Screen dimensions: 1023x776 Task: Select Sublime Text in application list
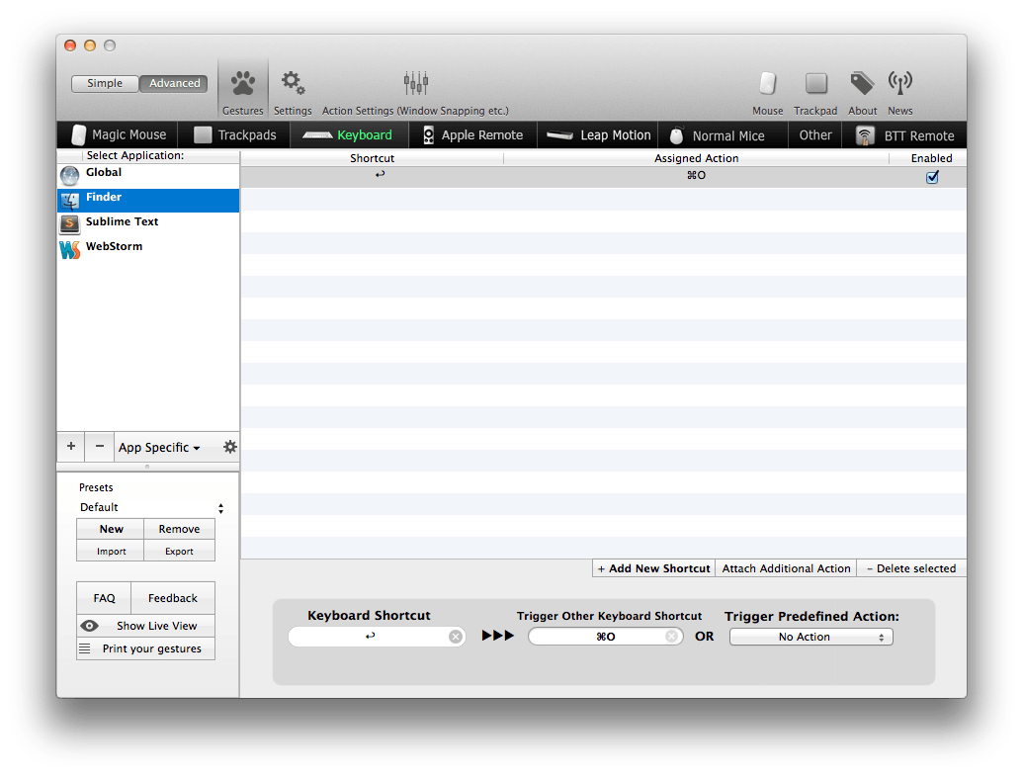pyautogui.click(x=122, y=222)
